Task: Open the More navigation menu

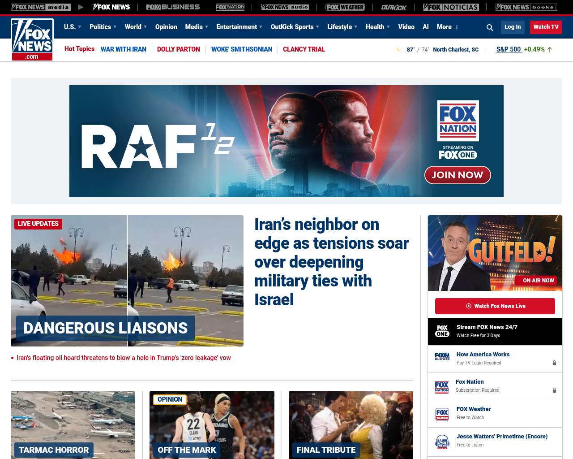Action: pos(444,27)
